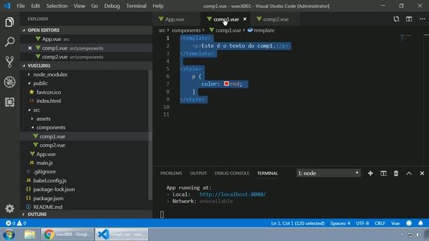
Task: Click Ln 1, Col 1 cursor position indicator
Action: coord(298,223)
